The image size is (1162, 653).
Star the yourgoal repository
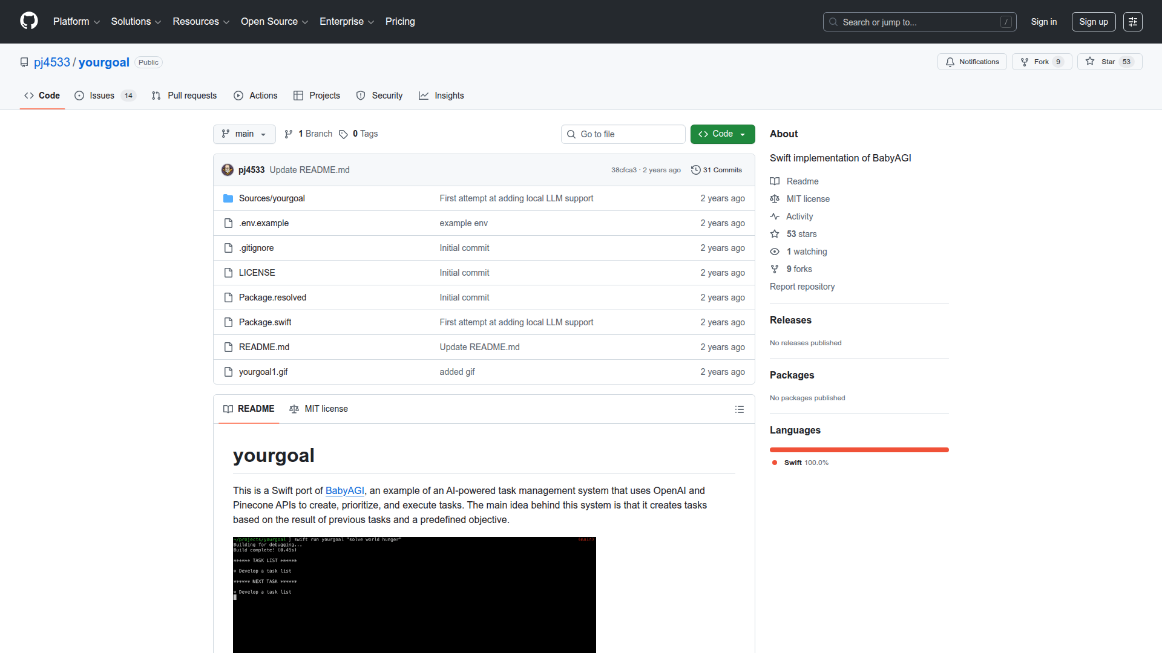[1109, 62]
